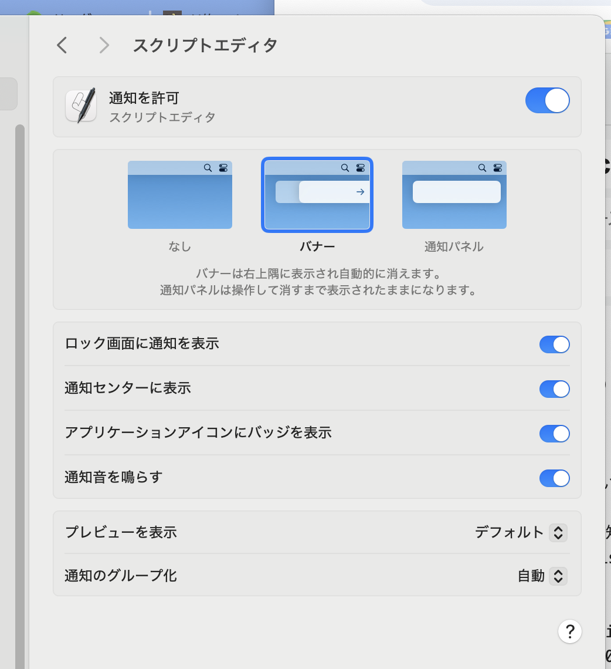Toggle 通知を許可 switch off
This screenshot has height=669, width=611.
click(548, 101)
